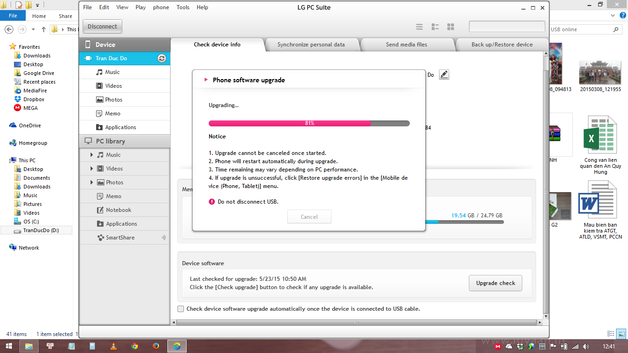The height and width of the screenshot is (353, 628).
Task: Open File Explorer from taskbar
Action: tap(29, 346)
